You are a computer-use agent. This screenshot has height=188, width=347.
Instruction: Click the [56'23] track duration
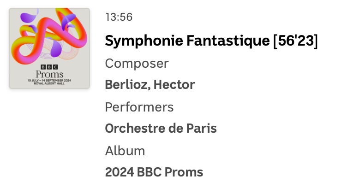295,41
